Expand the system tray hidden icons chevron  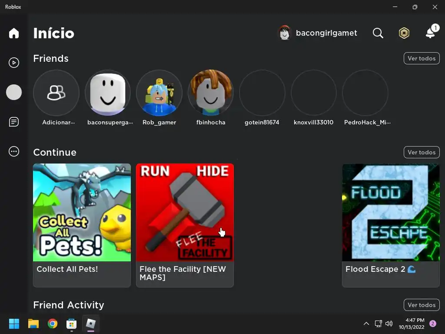pyautogui.click(x=366, y=324)
